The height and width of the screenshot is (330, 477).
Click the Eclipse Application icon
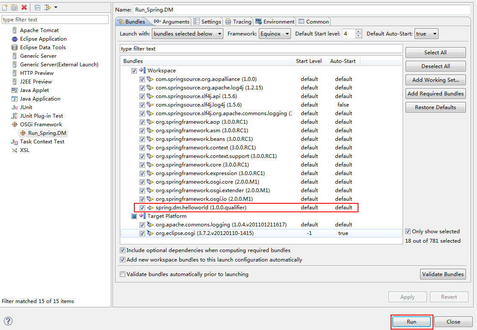click(x=14, y=39)
